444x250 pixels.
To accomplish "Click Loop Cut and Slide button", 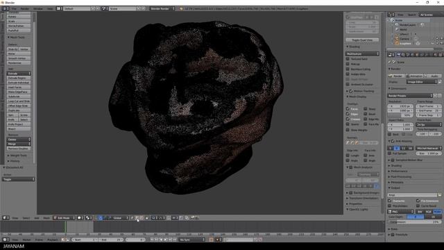I will [19, 101].
